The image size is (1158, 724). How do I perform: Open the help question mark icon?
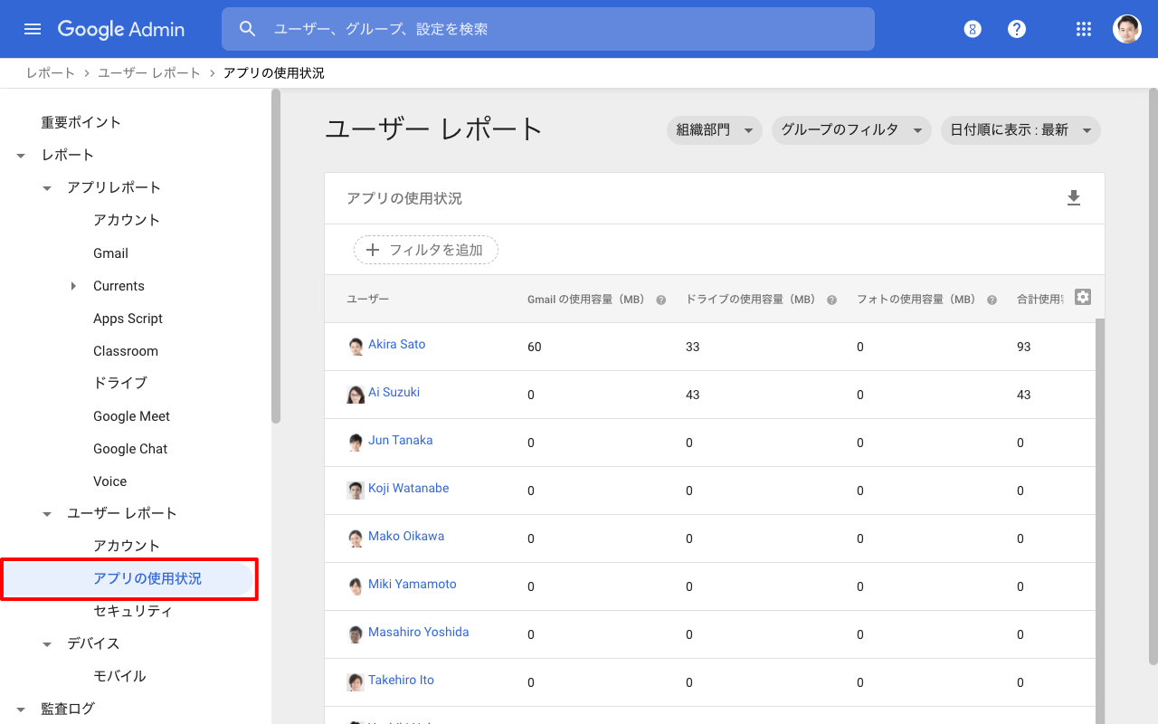tap(1017, 29)
